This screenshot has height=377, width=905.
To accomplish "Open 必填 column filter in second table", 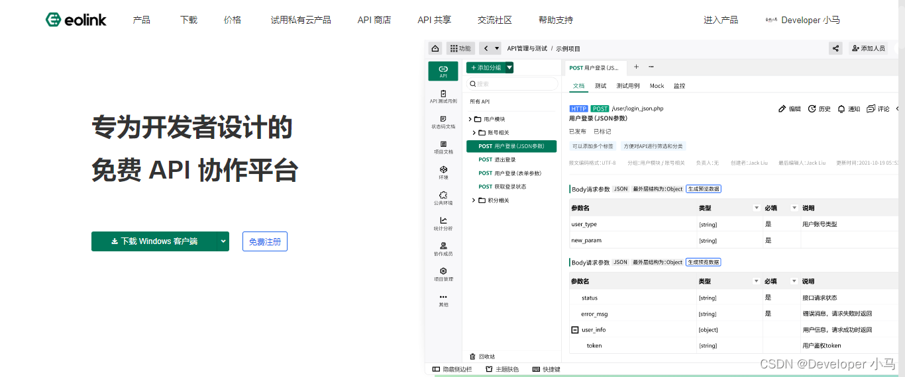I will point(794,281).
